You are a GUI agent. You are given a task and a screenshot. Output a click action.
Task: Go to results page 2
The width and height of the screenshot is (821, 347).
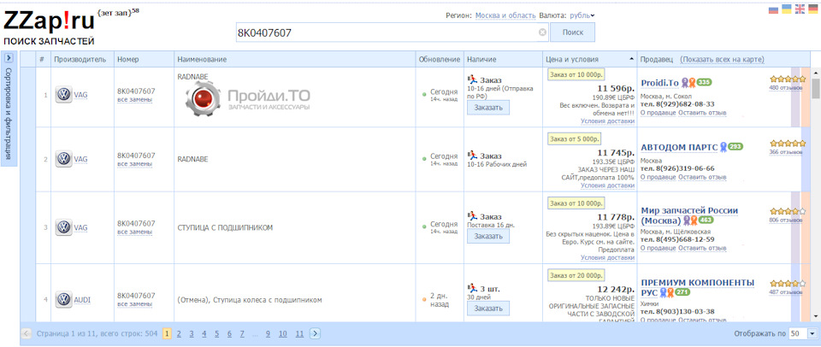(179, 333)
